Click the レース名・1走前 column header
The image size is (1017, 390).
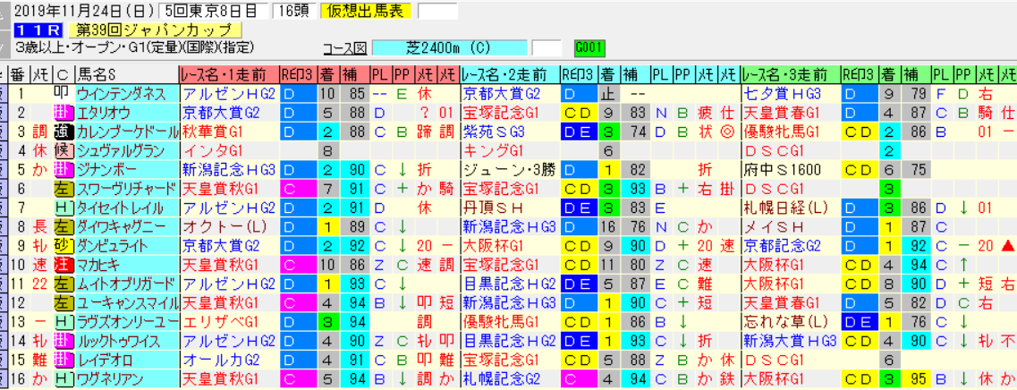230,73
